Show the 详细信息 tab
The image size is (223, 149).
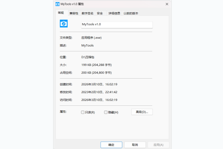point(114,13)
